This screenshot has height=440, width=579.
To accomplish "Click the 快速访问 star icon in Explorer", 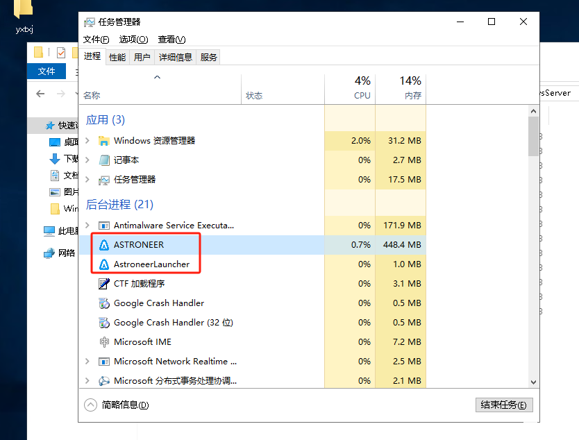I will click(x=50, y=126).
